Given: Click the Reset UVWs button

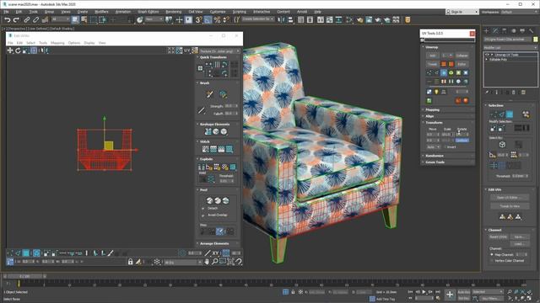Looking at the screenshot, I should (498, 237).
